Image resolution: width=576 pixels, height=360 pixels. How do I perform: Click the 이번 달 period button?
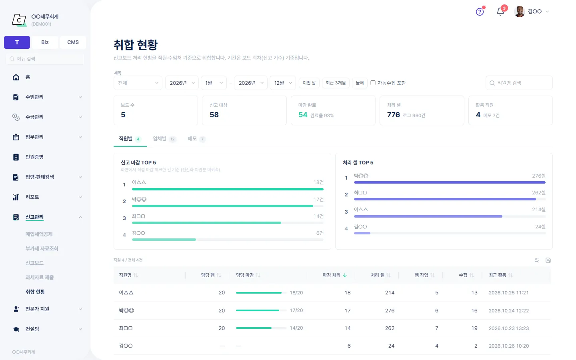coord(309,83)
